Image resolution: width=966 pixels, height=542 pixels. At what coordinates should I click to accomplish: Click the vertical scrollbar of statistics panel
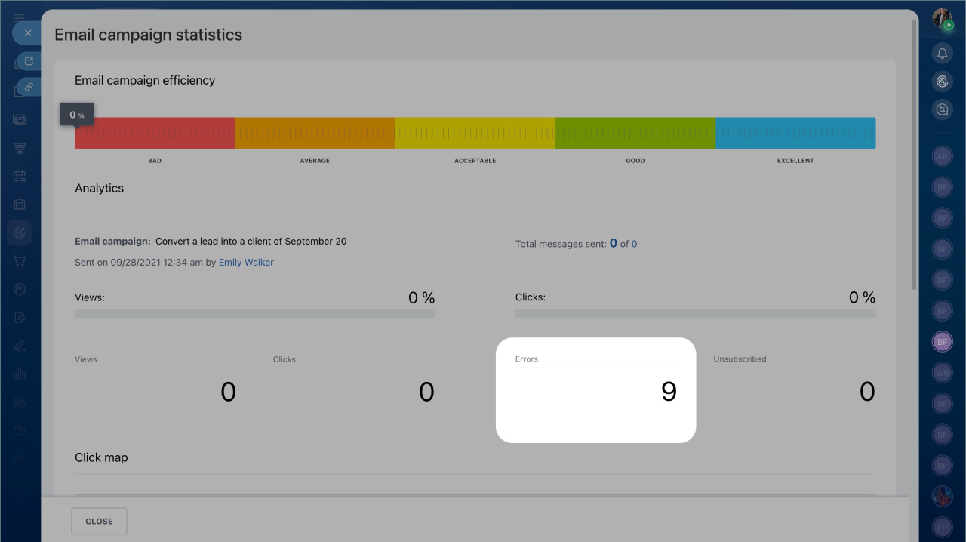coord(915,151)
